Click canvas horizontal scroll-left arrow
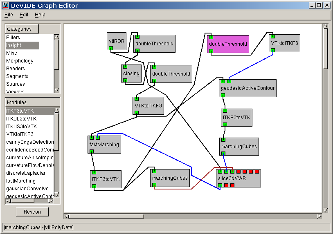Screen dimensions: 333x234 [x=66, y=216]
